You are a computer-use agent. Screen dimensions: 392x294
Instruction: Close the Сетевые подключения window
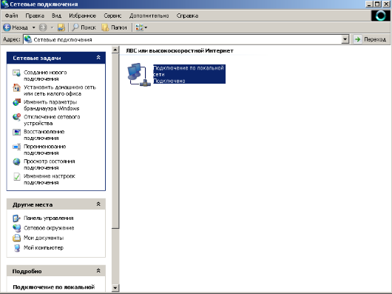click(386, 4)
